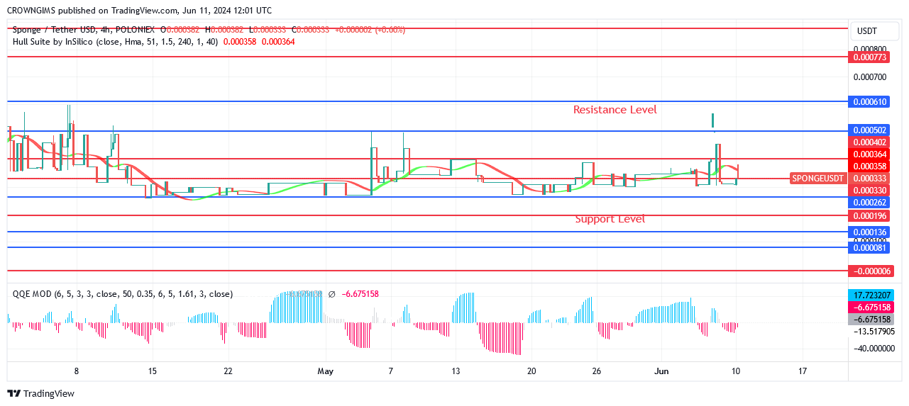Viewport: 909px width, 406px height.
Task: Click the 0.000196 red price label
Action: [x=870, y=215]
